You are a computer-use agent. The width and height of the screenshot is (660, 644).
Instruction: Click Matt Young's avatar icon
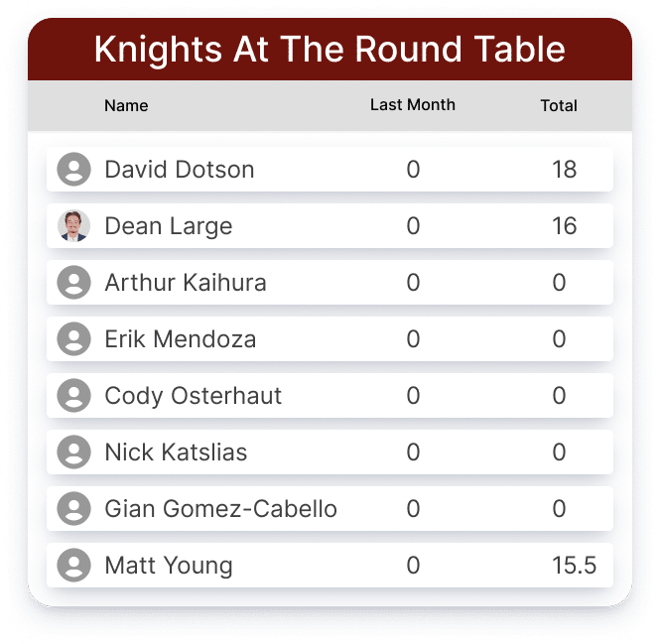(x=73, y=566)
